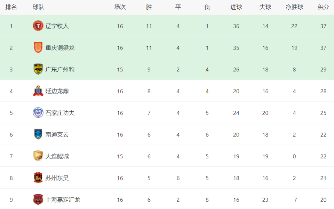Click the 辽宁铁人 team logo
The image size is (334, 209).
click(x=38, y=26)
